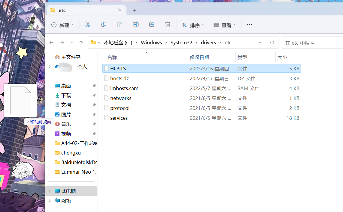The image size is (343, 212).
Task: Click 本地磁盘 (C:) in the address path
Action: click(118, 43)
